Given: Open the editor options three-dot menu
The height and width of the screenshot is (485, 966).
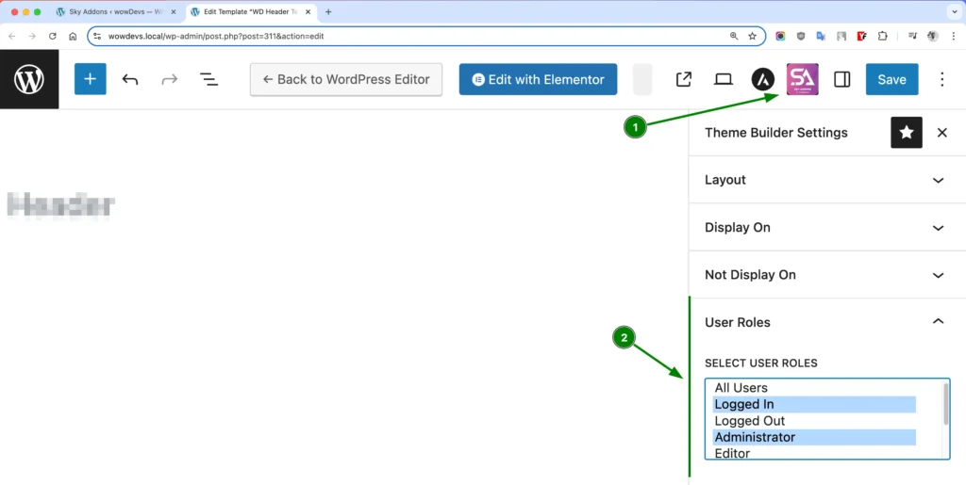Looking at the screenshot, I should pos(942,79).
